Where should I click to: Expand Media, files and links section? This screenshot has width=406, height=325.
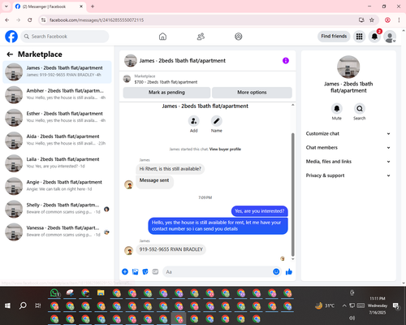point(348,162)
